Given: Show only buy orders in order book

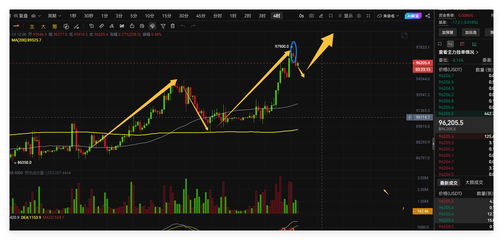Looking at the screenshot, I should pos(474,44).
